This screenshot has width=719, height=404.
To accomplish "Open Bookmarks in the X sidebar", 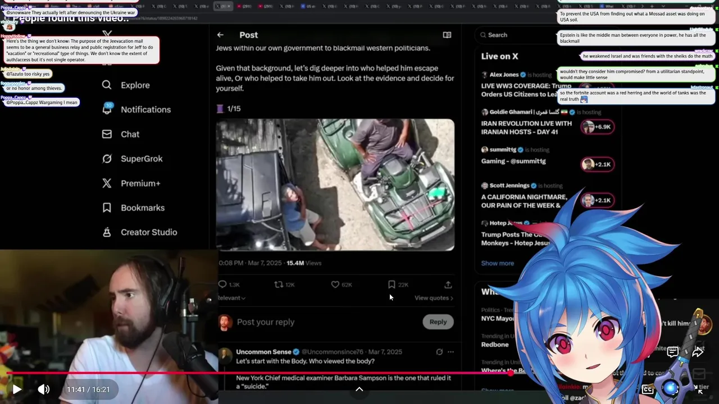I will [x=134, y=208].
